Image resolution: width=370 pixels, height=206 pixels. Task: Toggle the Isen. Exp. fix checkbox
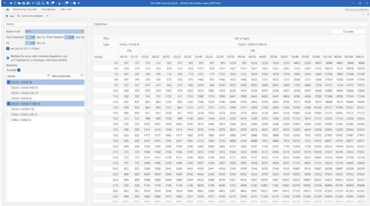click(x=8, y=48)
